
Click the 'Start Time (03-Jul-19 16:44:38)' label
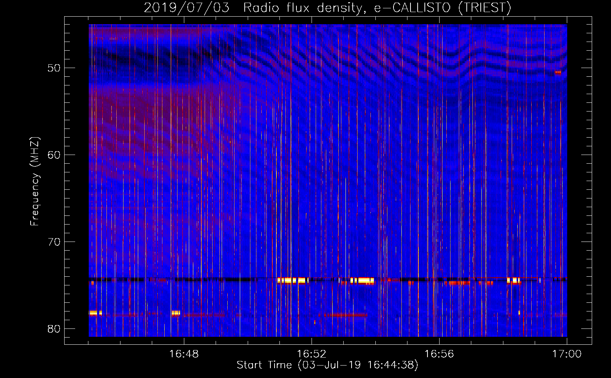coord(327,365)
